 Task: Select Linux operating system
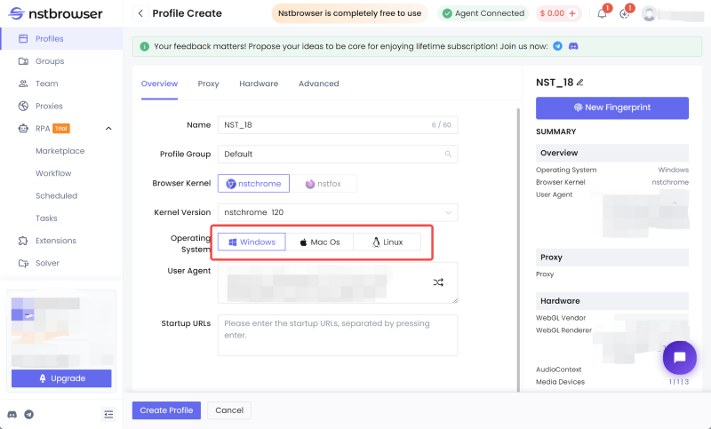[387, 242]
